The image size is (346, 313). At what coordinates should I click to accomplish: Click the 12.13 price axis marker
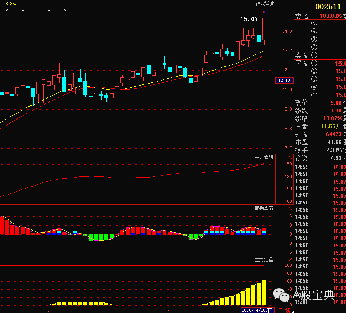click(284, 80)
